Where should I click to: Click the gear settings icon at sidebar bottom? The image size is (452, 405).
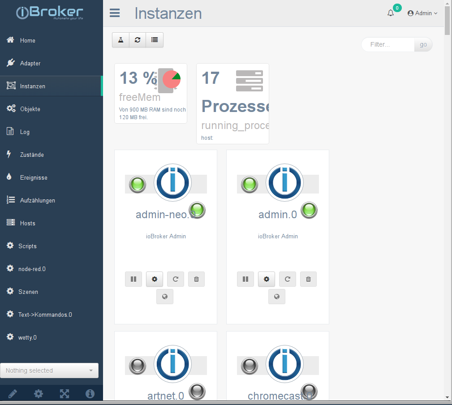(x=39, y=394)
